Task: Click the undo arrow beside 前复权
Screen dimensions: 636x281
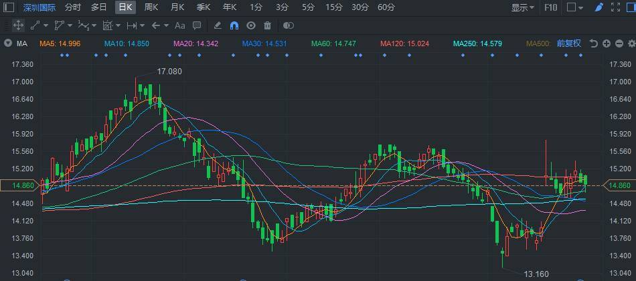Action: click(x=594, y=43)
